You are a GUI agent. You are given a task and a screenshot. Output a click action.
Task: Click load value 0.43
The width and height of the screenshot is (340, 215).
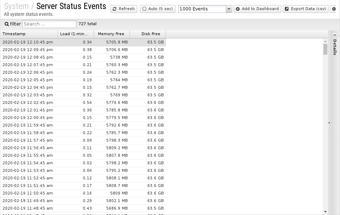(x=87, y=208)
